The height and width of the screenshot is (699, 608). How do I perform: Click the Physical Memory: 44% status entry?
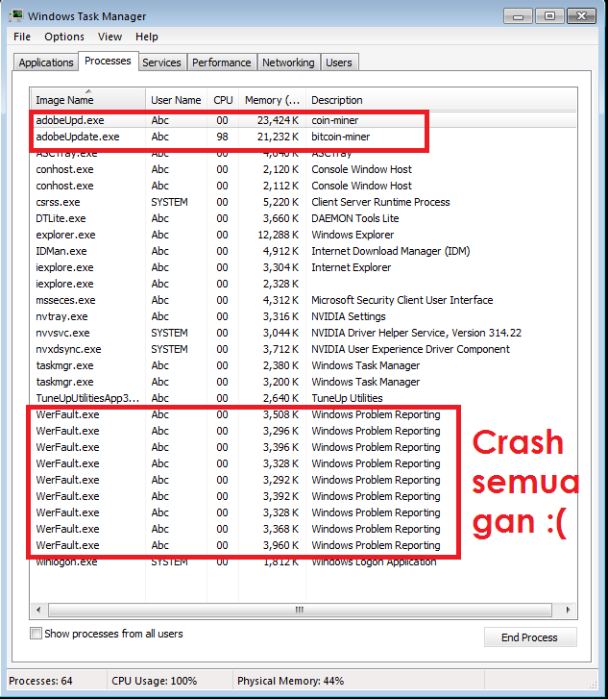coord(290,681)
